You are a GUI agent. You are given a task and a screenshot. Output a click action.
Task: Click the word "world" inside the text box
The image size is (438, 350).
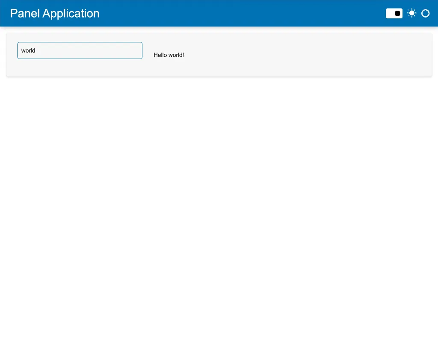[x=28, y=50]
